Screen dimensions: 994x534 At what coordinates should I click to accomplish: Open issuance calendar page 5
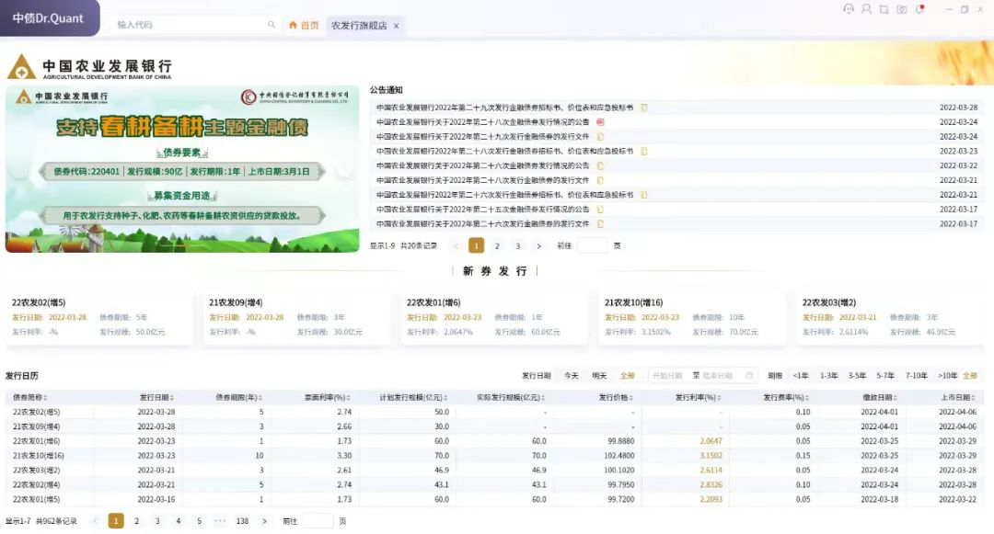[x=199, y=521]
